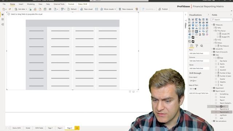Click the New measure button
The image size is (233, 131).
tap(126, 9)
